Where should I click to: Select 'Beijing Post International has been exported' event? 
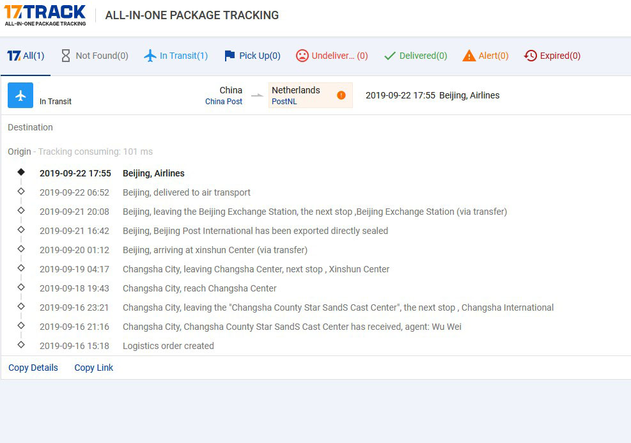(x=256, y=231)
